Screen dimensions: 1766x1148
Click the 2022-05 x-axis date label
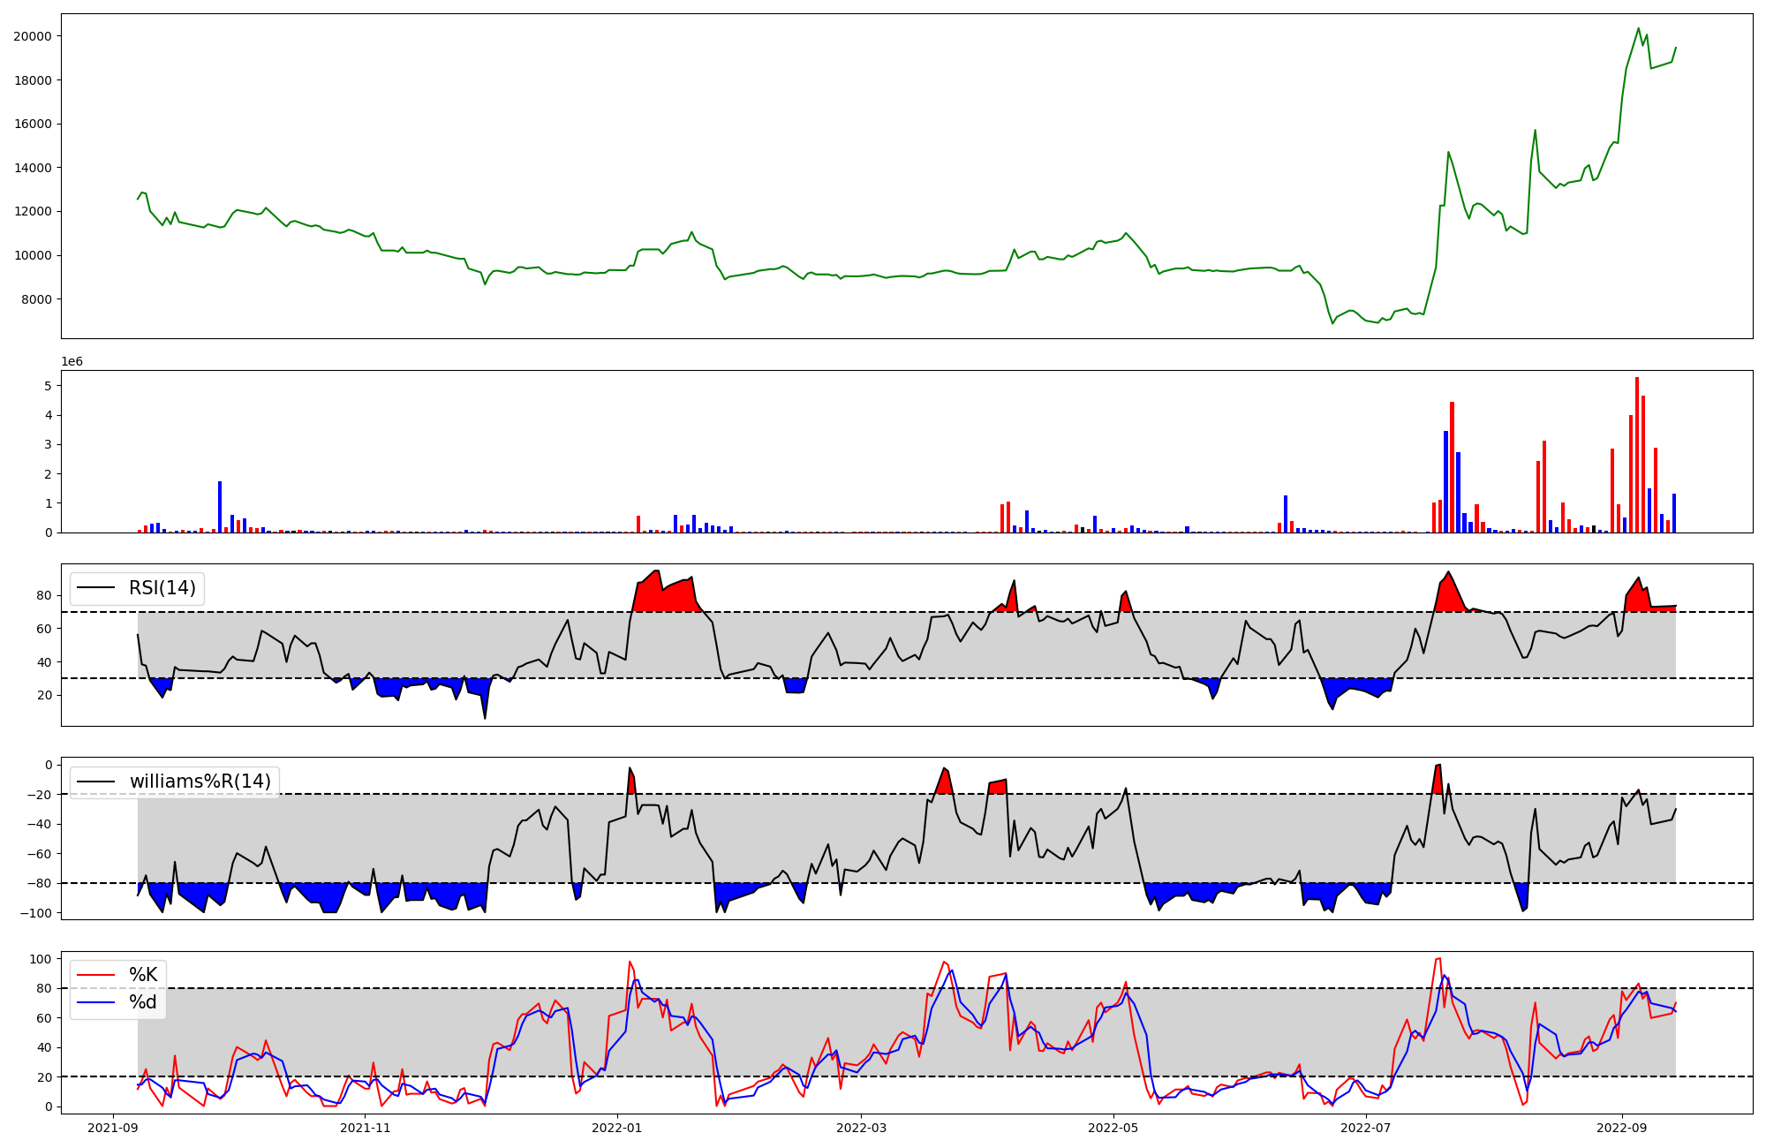click(x=1113, y=1128)
